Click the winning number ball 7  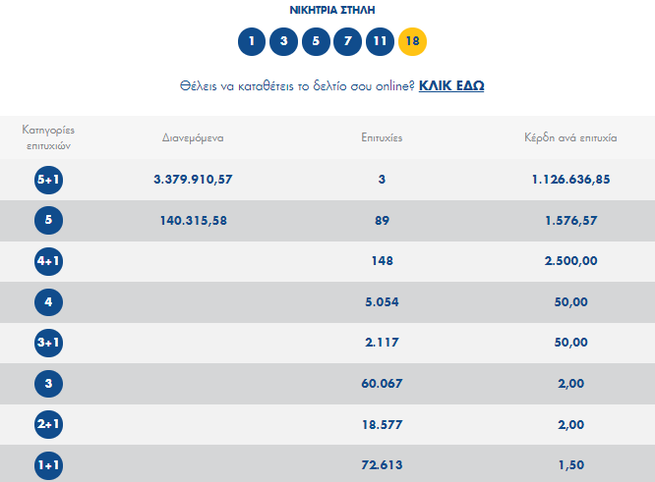click(x=347, y=41)
